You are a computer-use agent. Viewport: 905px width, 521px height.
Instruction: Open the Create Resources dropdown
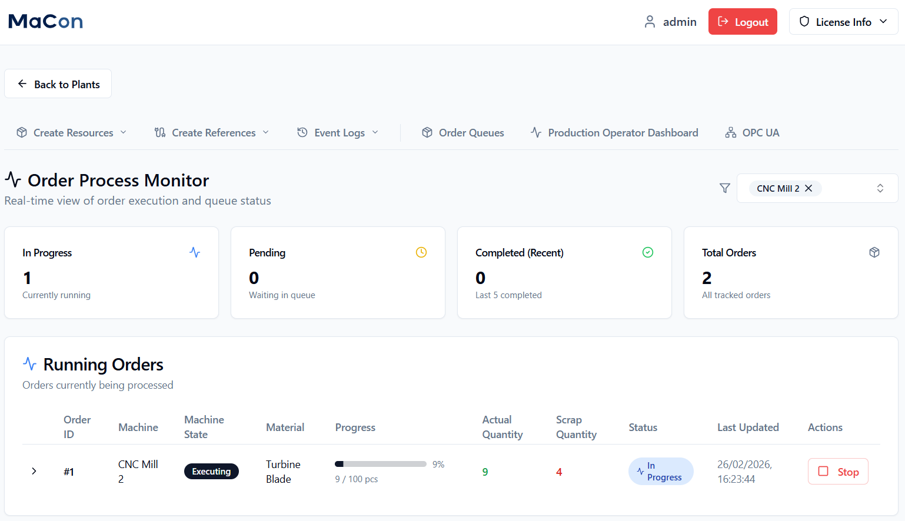click(x=72, y=133)
